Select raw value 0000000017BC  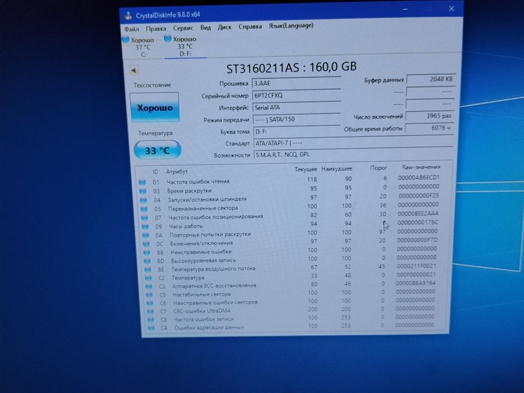[418, 222]
